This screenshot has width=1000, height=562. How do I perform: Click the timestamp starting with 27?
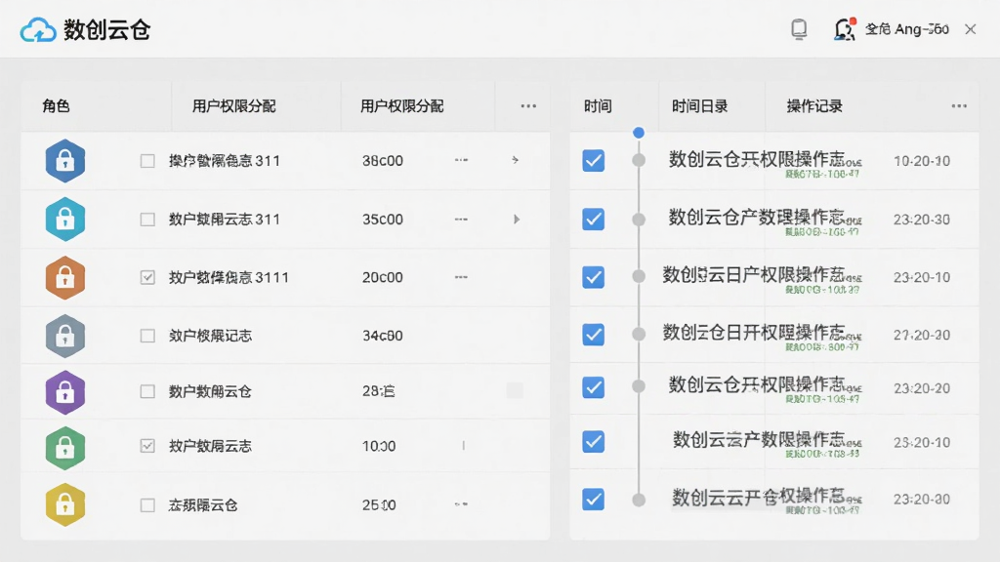(x=922, y=336)
